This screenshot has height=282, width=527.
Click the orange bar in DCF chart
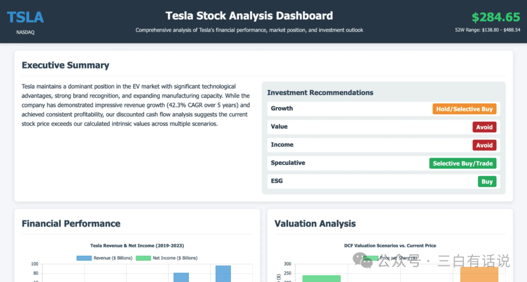pyautogui.click(x=479, y=275)
